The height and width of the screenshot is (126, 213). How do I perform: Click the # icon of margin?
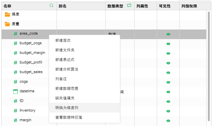(15, 120)
